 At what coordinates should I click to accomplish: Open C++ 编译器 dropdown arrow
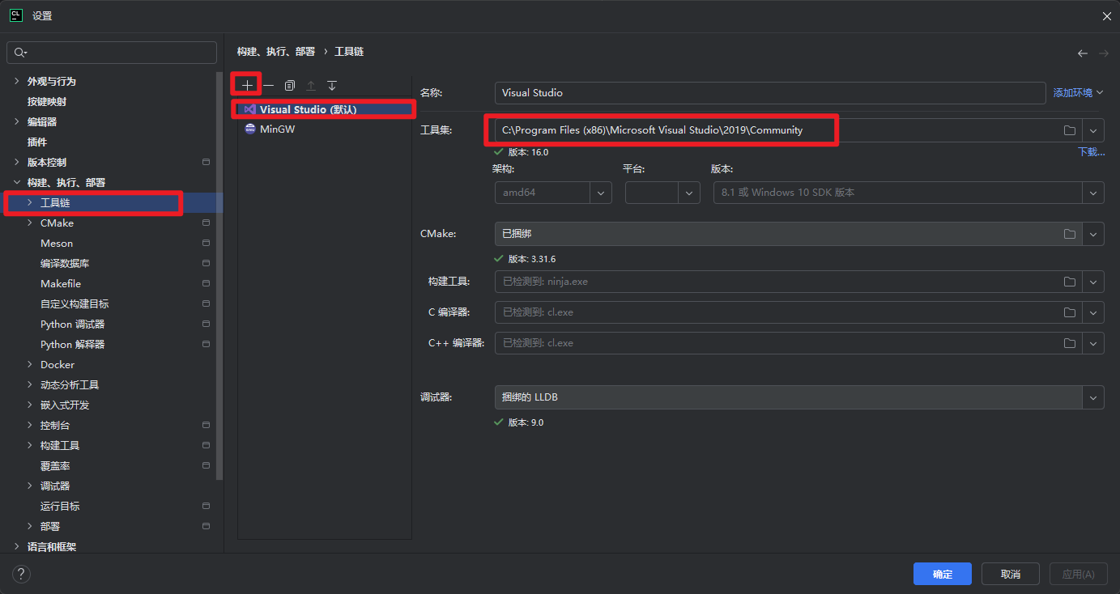click(x=1094, y=343)
